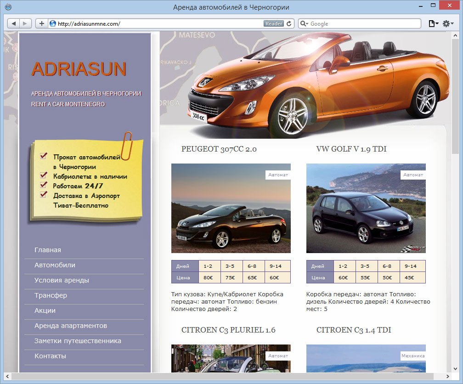Click the 45€ price cell for VW Golf
The image size is (463, 384).
click(x=412, y=277)
